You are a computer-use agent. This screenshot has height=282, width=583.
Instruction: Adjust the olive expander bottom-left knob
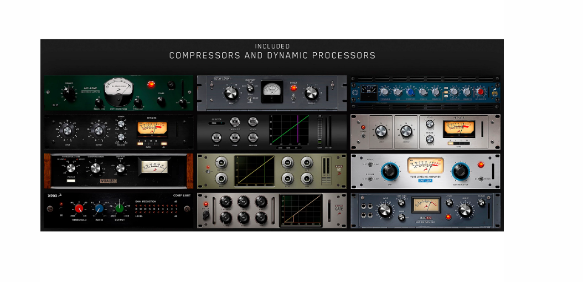tap(221, 178)
